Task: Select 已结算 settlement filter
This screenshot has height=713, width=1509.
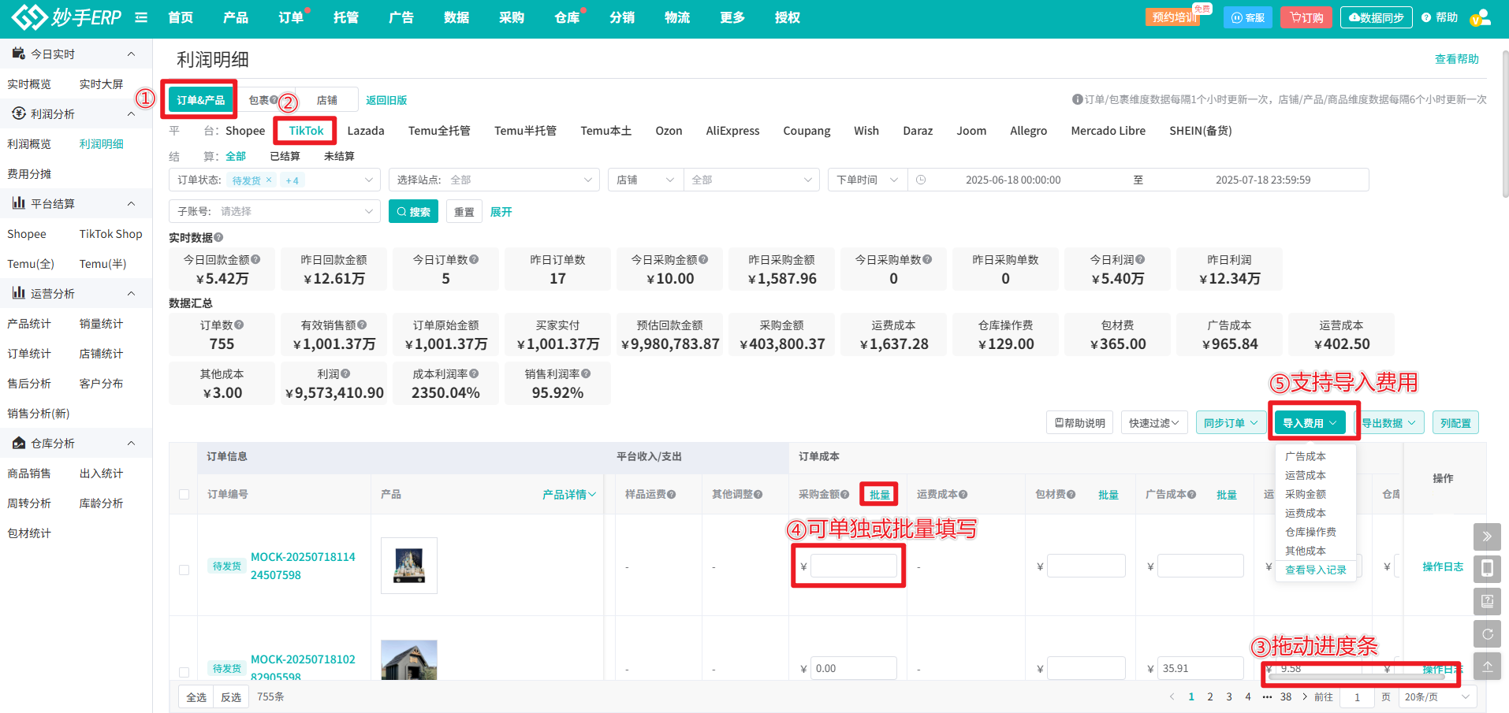Action: click(285, 156)
